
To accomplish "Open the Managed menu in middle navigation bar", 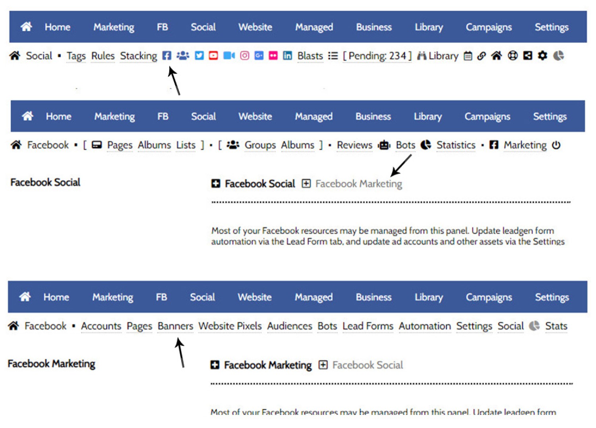I will pos(313,117).
